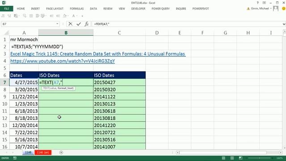Confirm the formula with checkmark button

tap(79, 24)
